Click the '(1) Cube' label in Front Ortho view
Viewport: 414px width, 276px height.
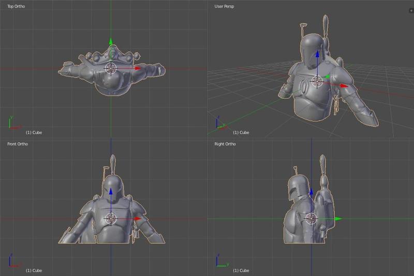[34, 270]
